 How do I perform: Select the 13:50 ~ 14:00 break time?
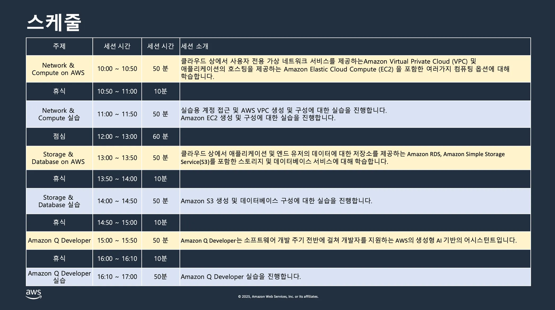click(117, 179)
